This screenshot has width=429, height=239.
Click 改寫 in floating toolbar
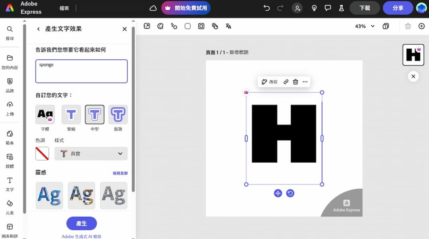[x=269, y=82]
